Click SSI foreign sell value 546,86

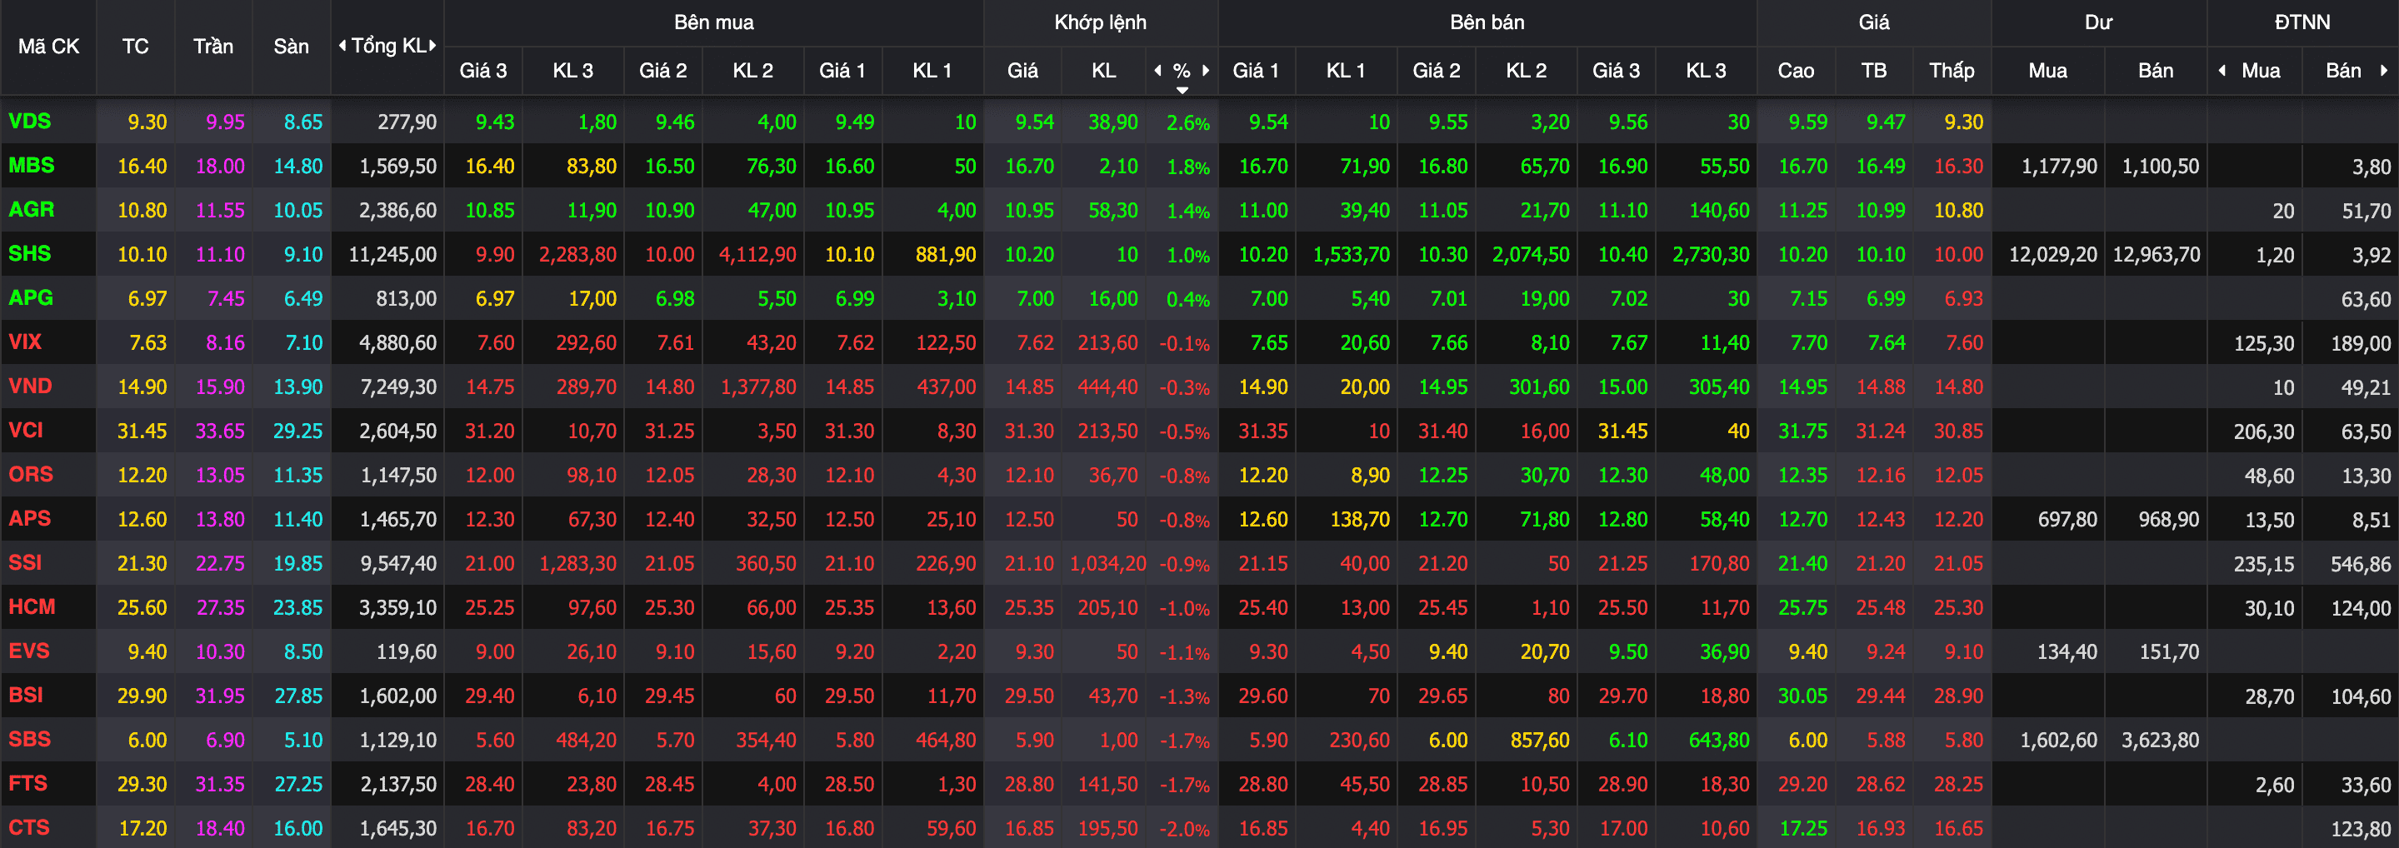coord(2360,564)
